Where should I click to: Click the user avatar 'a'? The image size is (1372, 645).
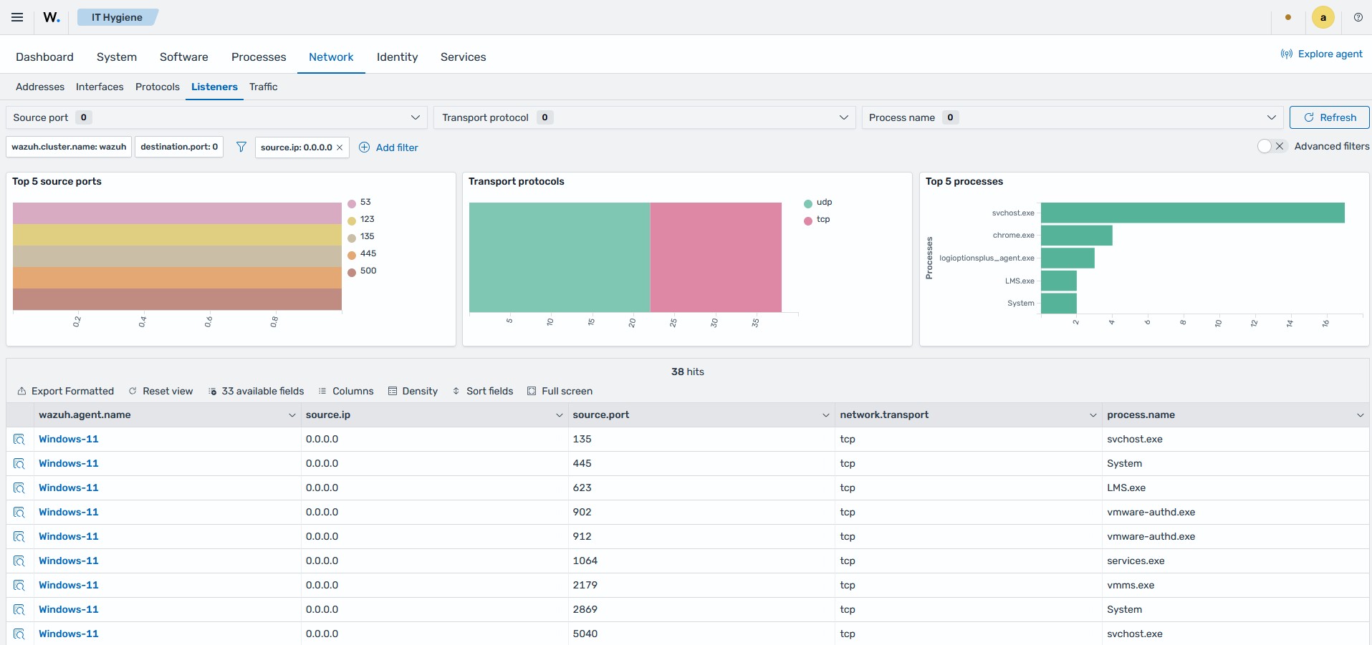(x=1323, y=17)
